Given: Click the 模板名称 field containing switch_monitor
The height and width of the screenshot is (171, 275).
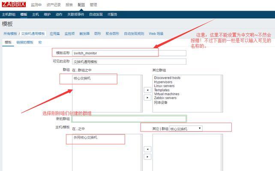Looking at the screenshot, I should pyautogui.click(x=129, y=53).
